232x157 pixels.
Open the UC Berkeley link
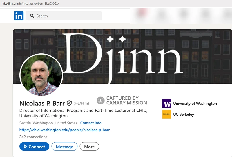click(184, 115)
